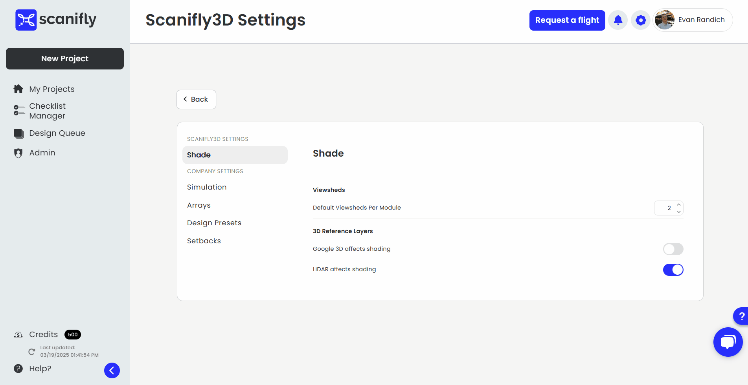Collapse the sidebar with the chevron
The image size is (748, 385).
[112, 370]
